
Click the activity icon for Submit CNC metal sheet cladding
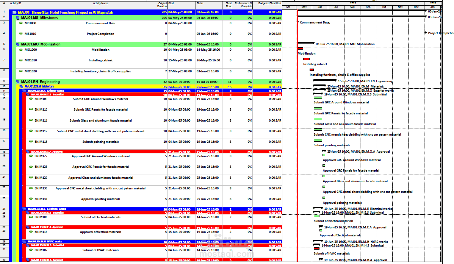point(31,131)
